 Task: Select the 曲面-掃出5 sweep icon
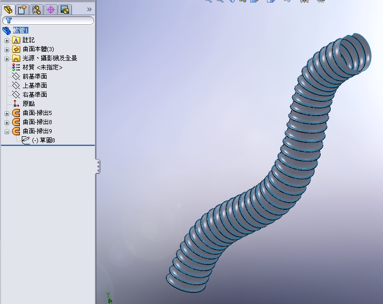16,113
